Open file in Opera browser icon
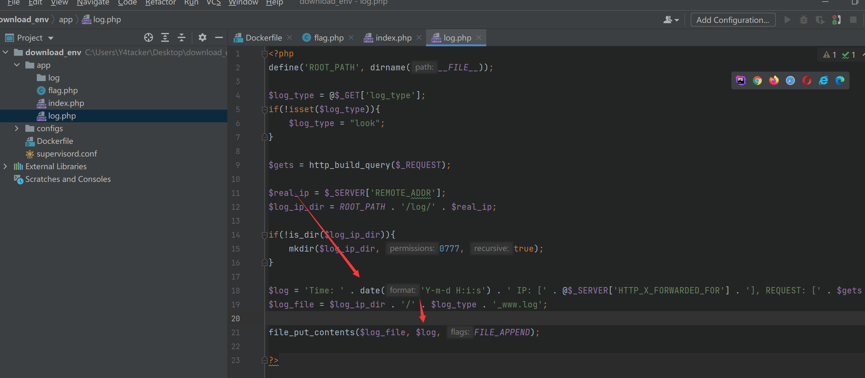 [807, 80]
